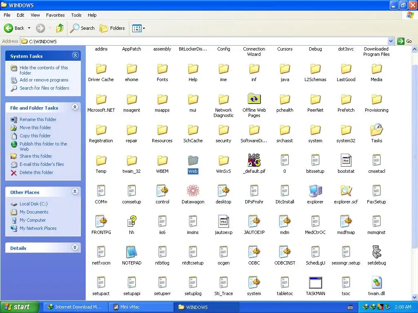Click Search for files or folders link
This screenshot has width=418, height=313.
[44, 88]
